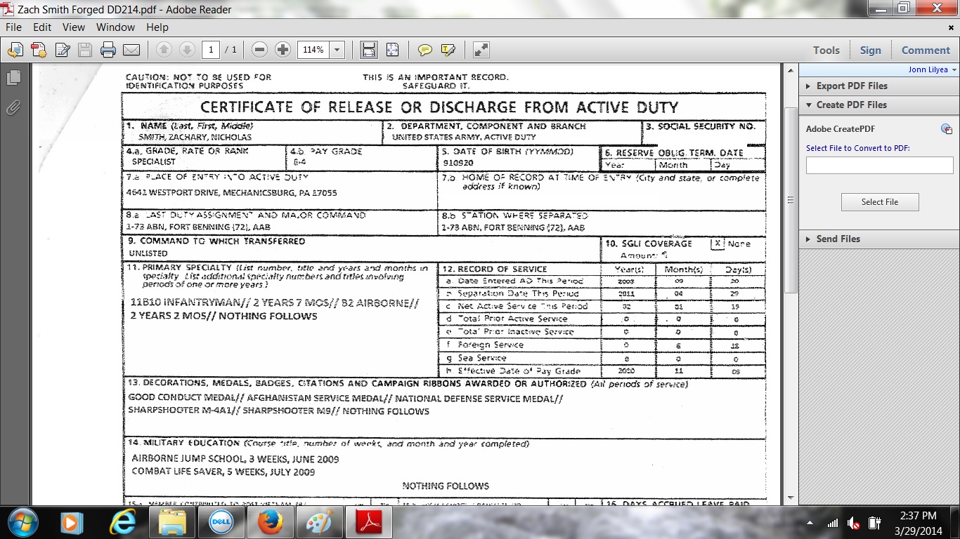Image resolution: width=960 pixels, height=539 pixels.
Task: Collapse the Create PDF Files section
Action: (x=851, y=105)
